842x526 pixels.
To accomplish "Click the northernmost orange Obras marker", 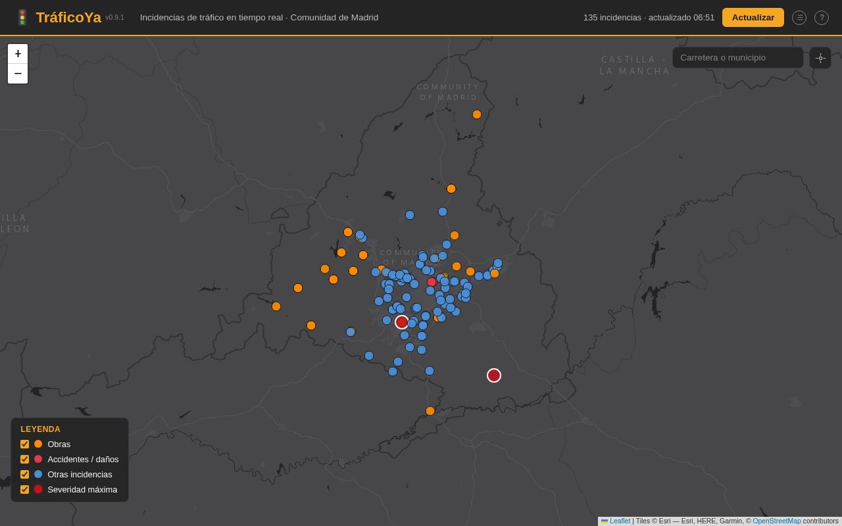I will pos(477,114).
